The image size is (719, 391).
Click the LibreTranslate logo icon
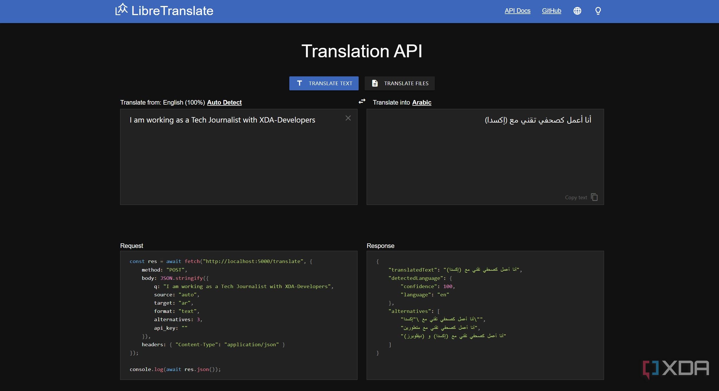[121, 9]
